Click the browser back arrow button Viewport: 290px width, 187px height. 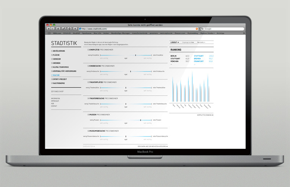tap(48, 29)
